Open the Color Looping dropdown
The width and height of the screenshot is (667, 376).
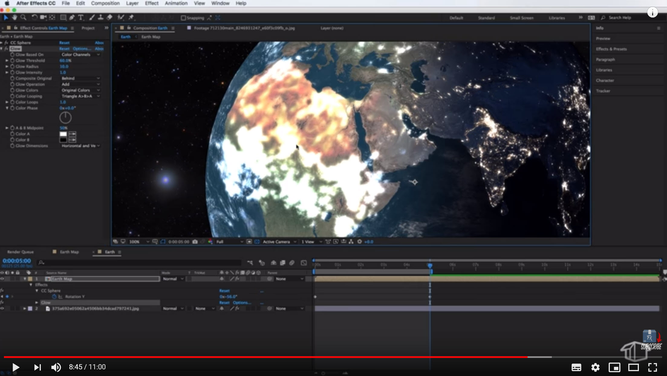click(80, 96)
